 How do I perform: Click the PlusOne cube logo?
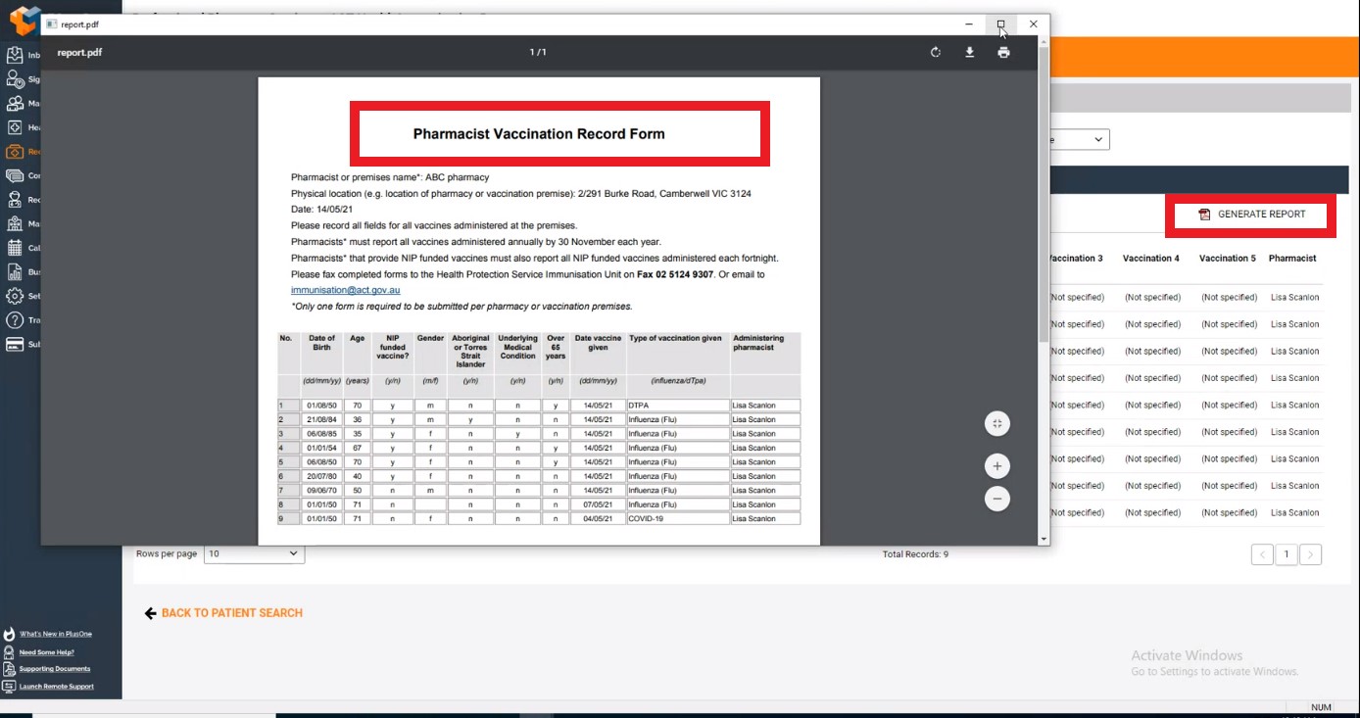(x=24, y=20)
